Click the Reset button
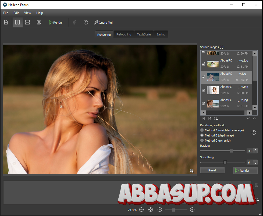263x216 pixels. point(212,170)
